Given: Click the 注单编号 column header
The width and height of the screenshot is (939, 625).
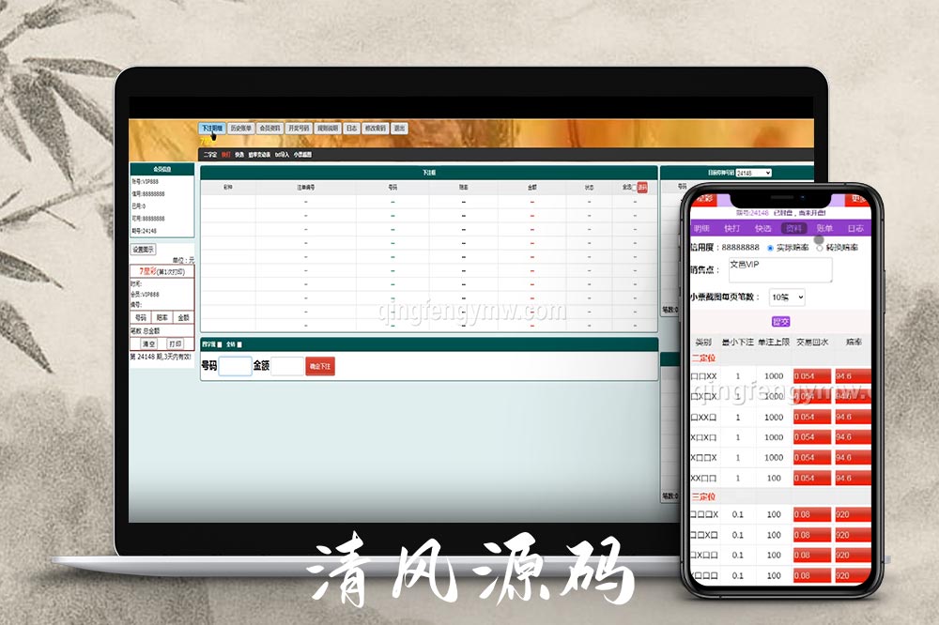Looking at the screenshot, I should (x=305, y=188).
